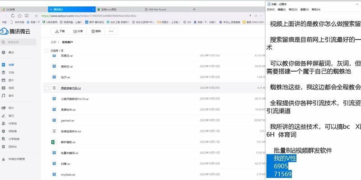The image size is (361, 180).
Task: Open the 最近 recent section icon in sidebar
Action: [x=4, y=52]
